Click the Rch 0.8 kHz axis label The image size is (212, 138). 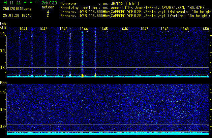click(2, 126)
